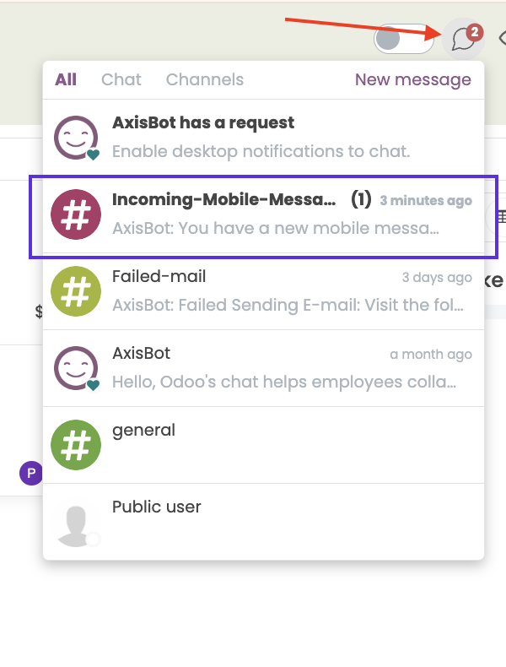Click the olive hash Failed-mail channel icon
Screen dimensions: 506x667
tap(76, 291)
